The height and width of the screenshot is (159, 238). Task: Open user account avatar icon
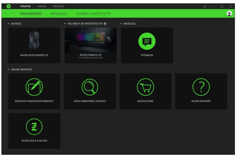tap(229, 13)
